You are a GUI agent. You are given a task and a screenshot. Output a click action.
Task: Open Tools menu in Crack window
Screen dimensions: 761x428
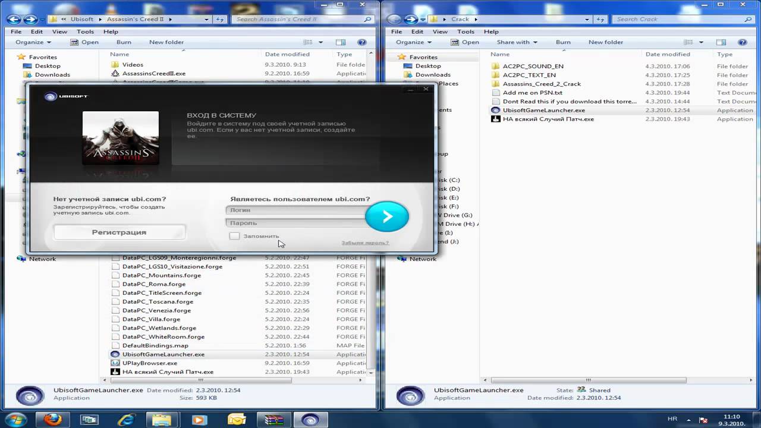coord(466,32)
